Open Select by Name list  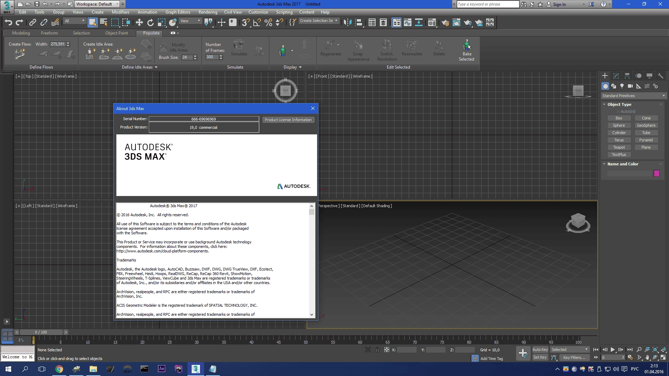tap(103, 23)
